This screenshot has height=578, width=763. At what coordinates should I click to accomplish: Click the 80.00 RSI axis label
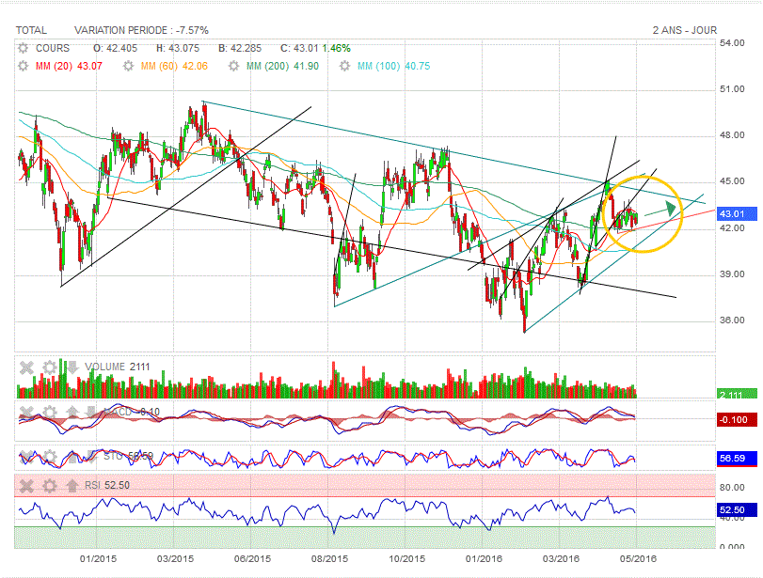732,488
